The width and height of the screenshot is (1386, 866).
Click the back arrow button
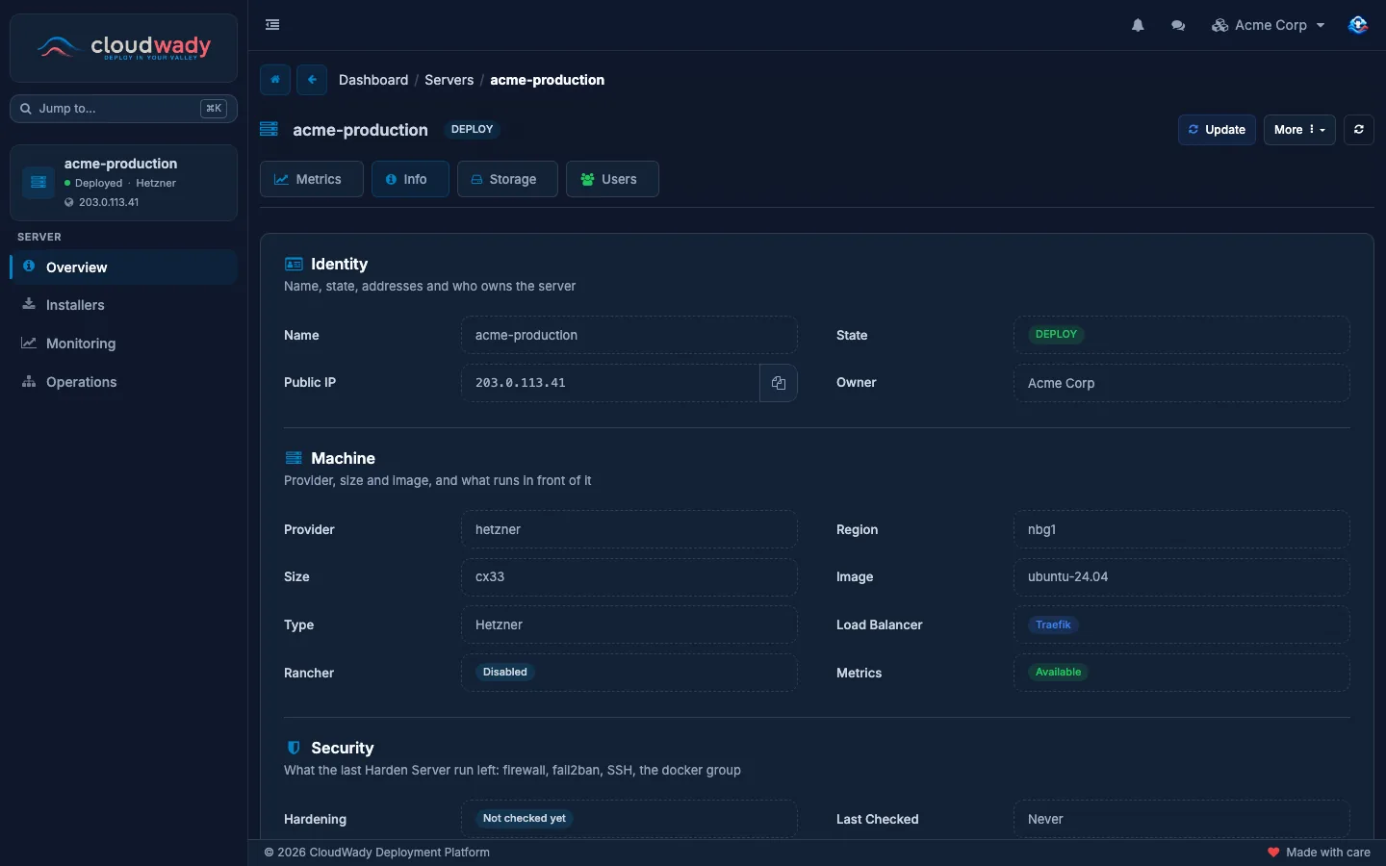click(x=312, y=80)
